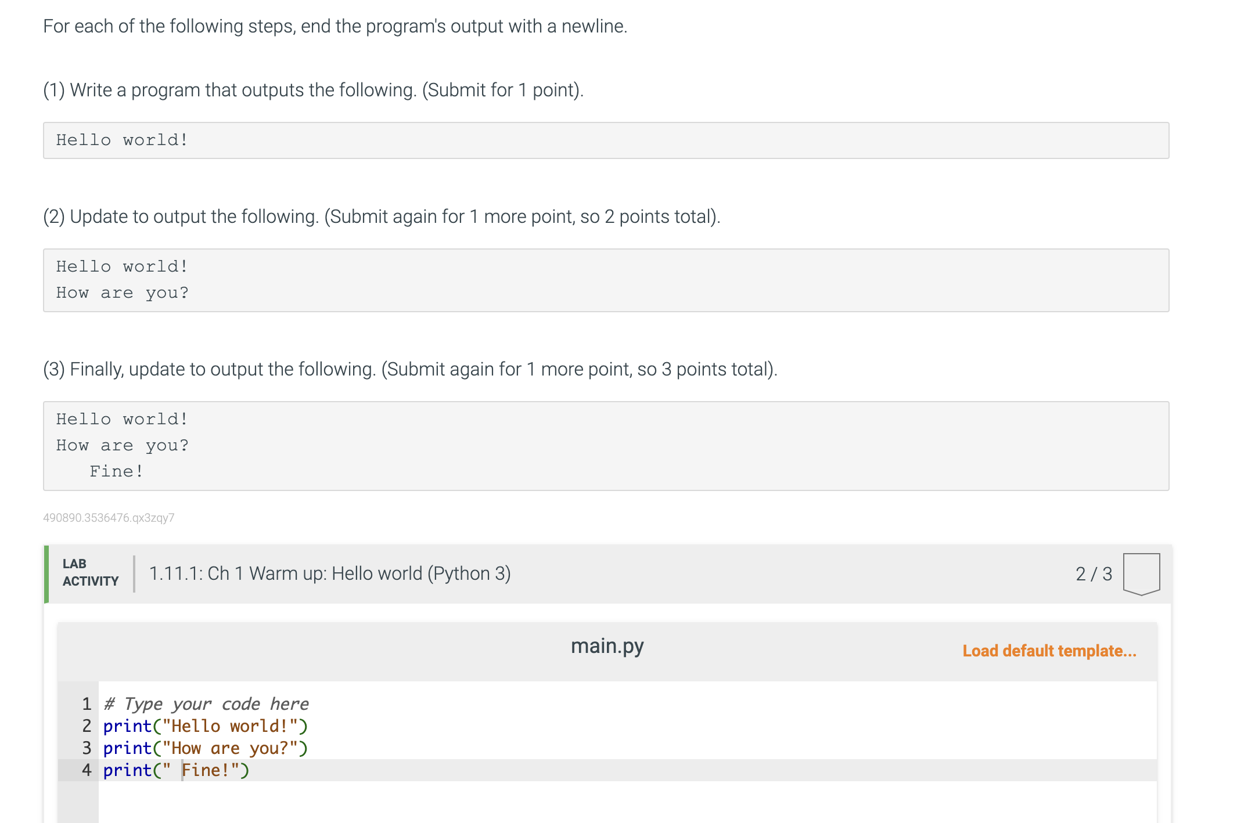Viewport: 1237px width, 823px height.
Task: Click the gutter beside line 3
Action: [x=86, y=748]
